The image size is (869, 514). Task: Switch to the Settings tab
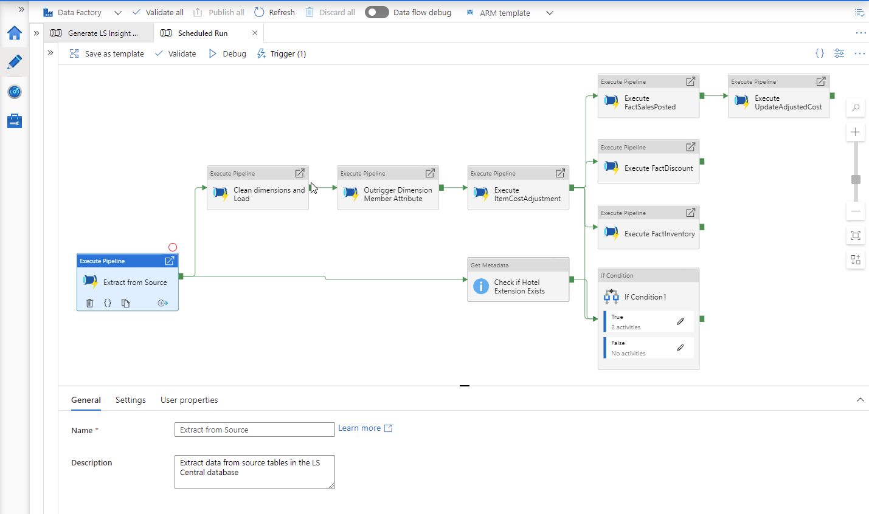click(131, 400)
